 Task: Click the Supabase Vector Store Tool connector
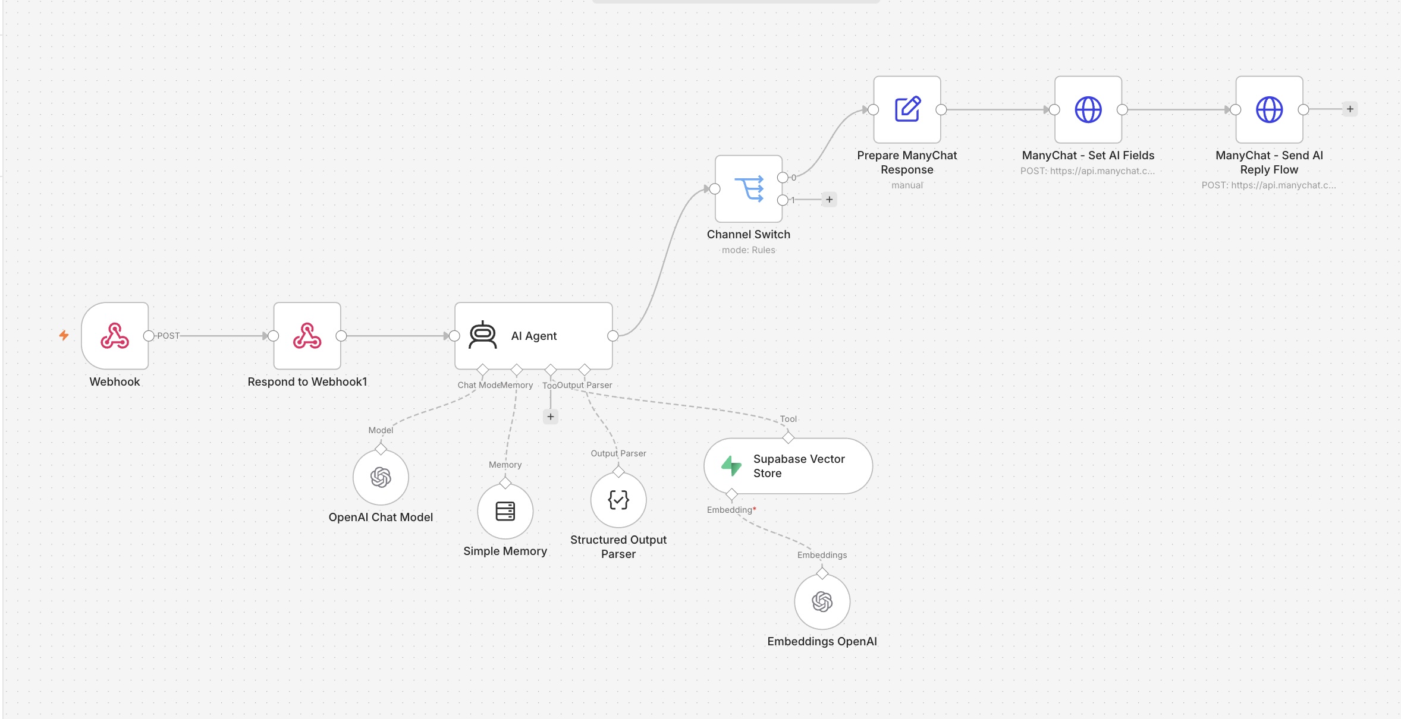[x=789, y=438]
